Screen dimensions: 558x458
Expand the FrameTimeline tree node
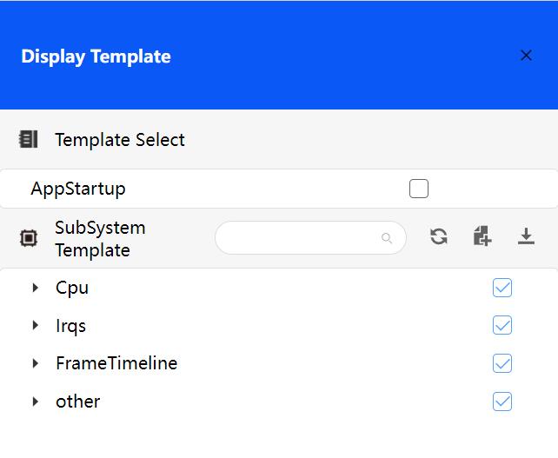(36, 363)
